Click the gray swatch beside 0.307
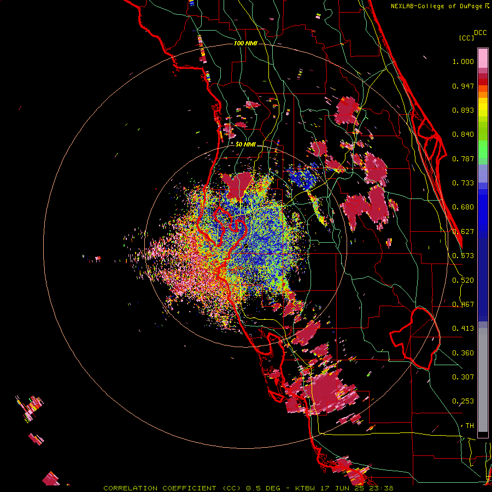 pyautogui.click(x=483, y=380)
